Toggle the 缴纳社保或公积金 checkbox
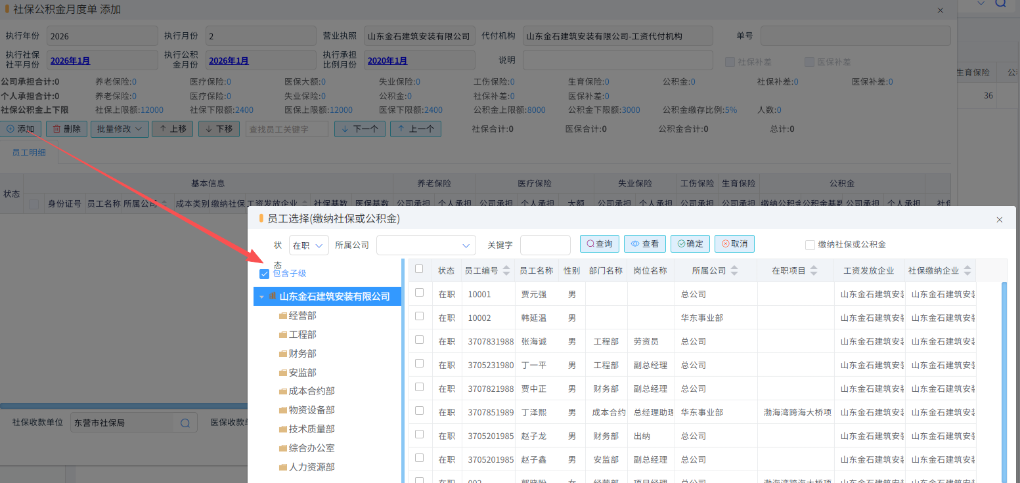This screenshot has width=1020, height=483. click(810, 245)
